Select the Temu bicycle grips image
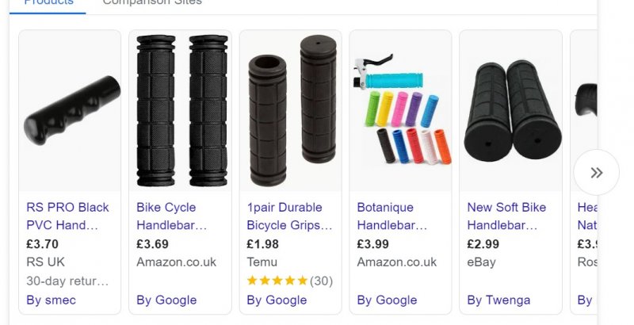The image size is (634, 325). 291,109
